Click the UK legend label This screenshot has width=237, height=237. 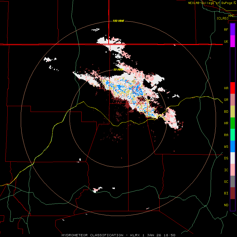point(226,41)
